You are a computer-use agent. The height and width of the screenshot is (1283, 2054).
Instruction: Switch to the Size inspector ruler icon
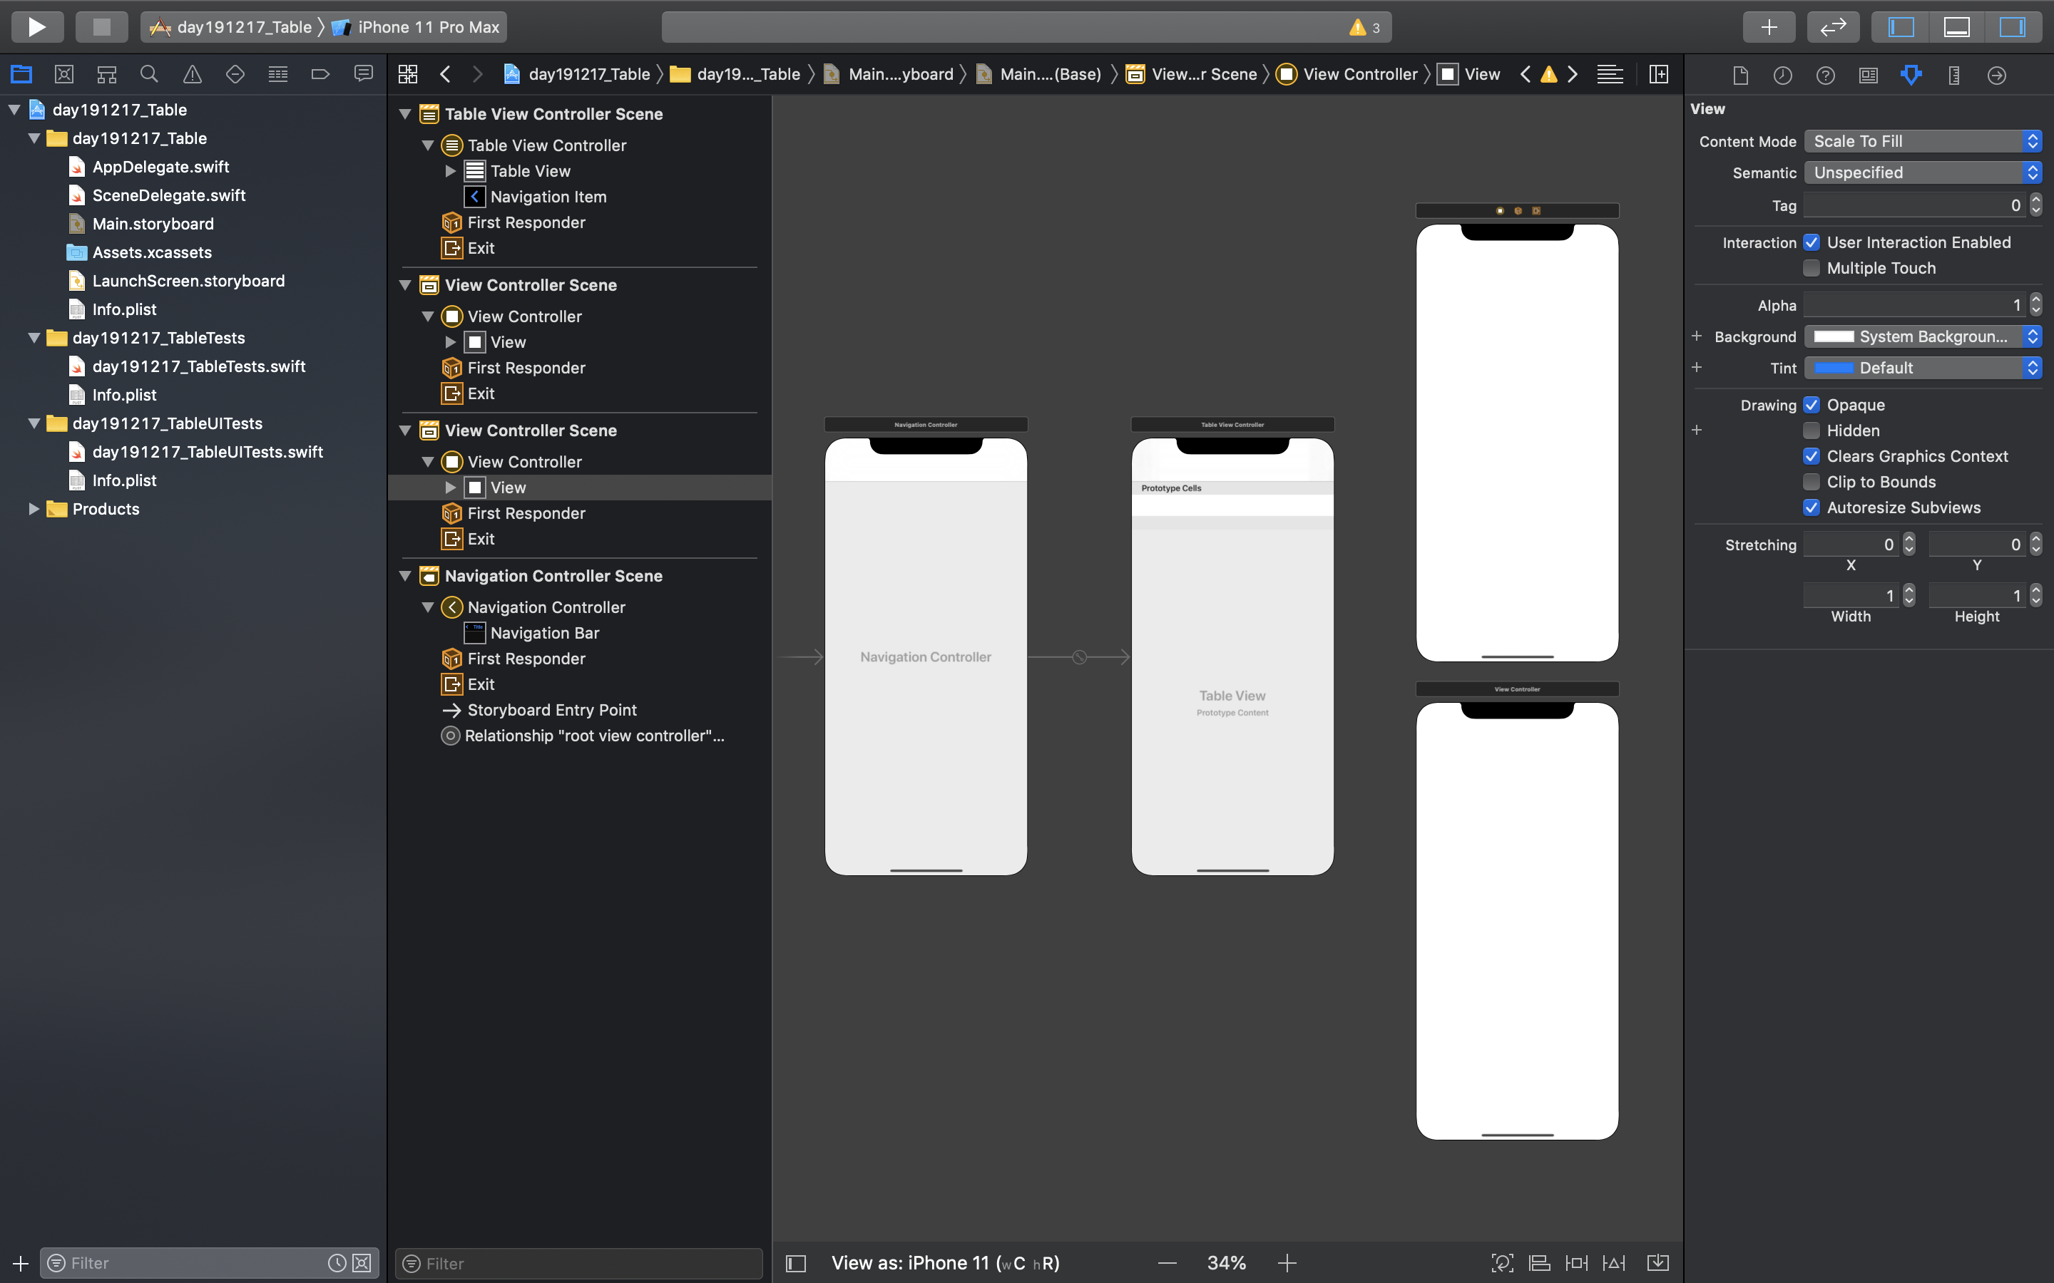coord(1954,76)
